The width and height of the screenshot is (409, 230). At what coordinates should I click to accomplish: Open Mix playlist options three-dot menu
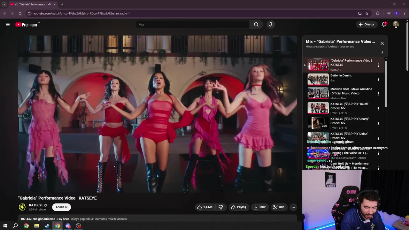coord(382,53)
